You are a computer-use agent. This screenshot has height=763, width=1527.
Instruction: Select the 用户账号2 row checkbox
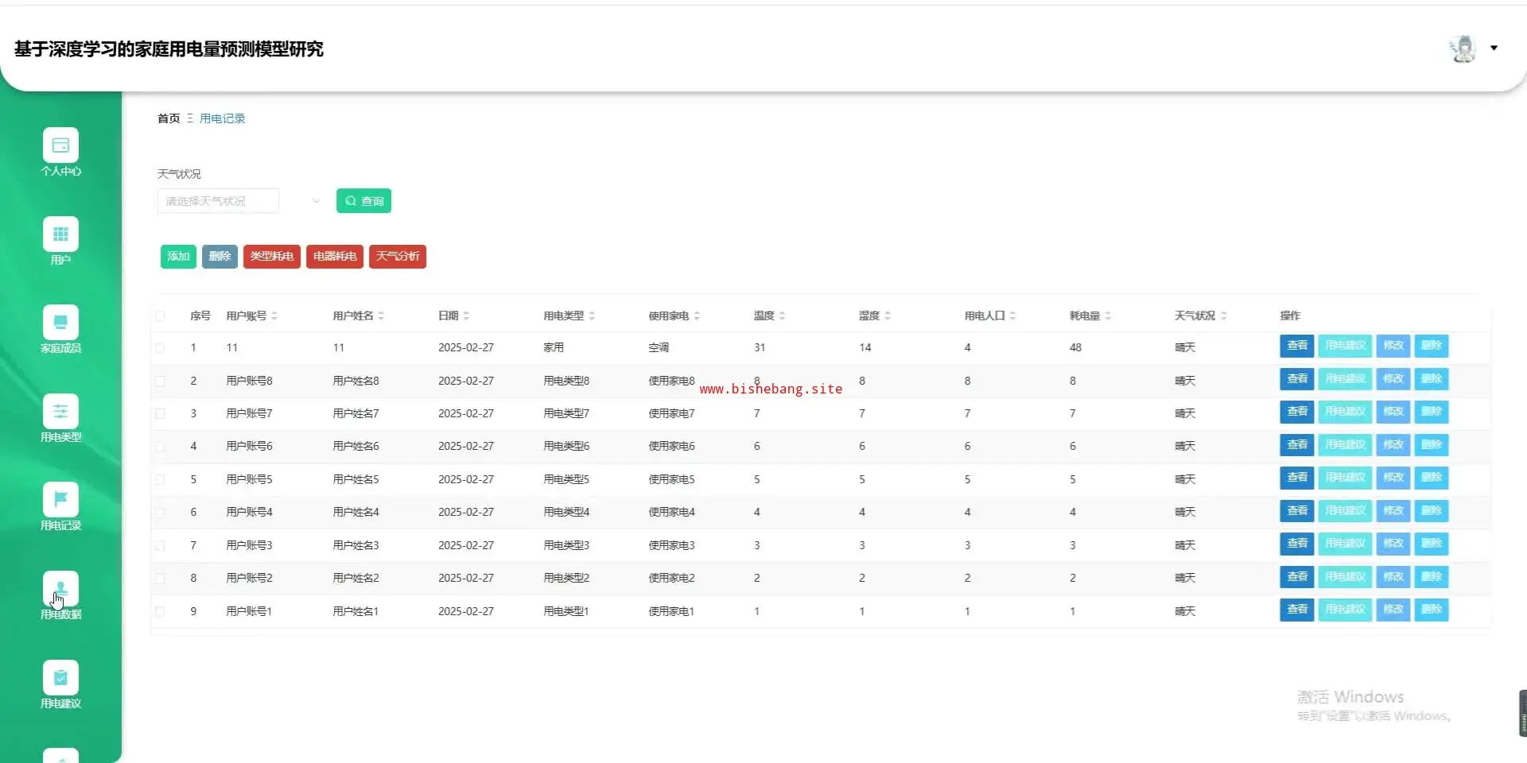161,579
